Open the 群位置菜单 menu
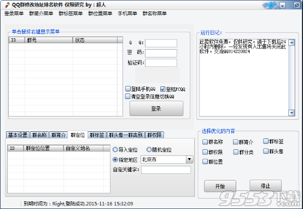Viewport: 303px width, 209px height. [100, 14]
